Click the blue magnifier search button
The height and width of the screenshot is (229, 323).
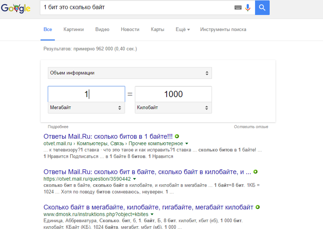262,8
